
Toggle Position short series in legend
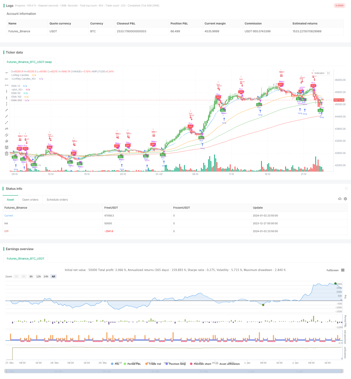(201, 364)
